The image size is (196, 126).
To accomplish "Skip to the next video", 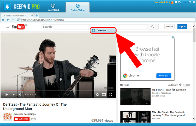I will tap(14, 94).
